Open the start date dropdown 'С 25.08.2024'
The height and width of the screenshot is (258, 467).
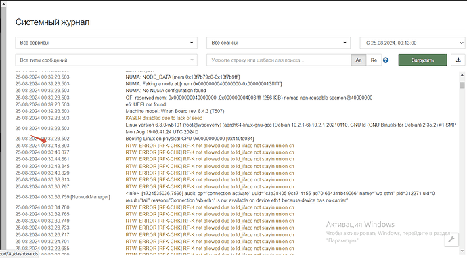412,43
